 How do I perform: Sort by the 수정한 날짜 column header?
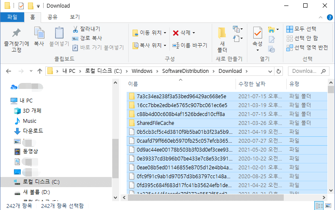261,84
